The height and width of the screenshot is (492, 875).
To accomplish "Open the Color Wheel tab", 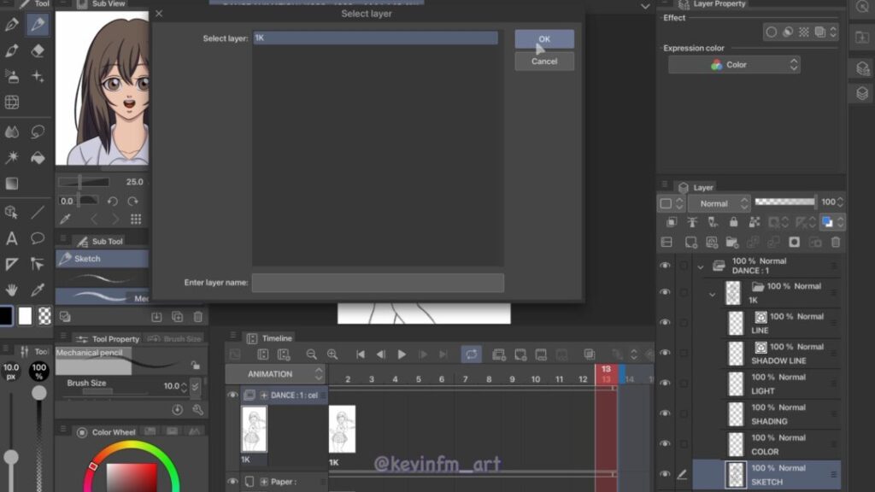I will click(x=106, y=432).
